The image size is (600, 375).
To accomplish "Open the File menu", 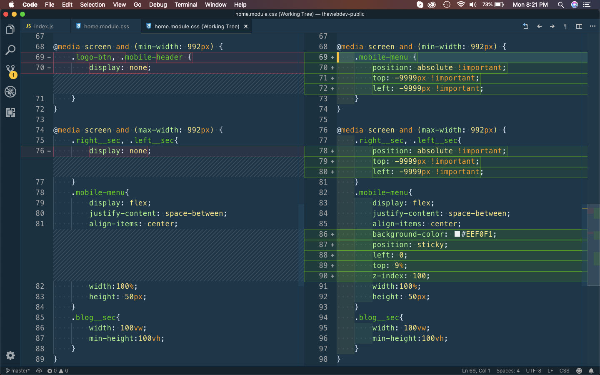I will pos(50,5).
